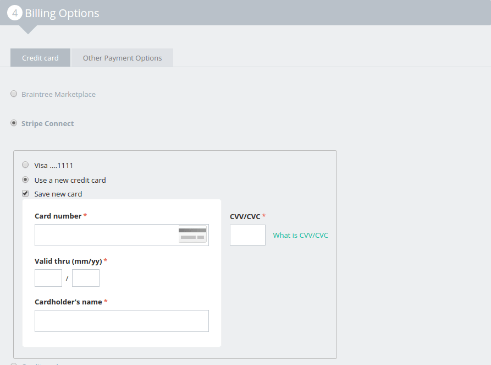Click the step 4 number circle

pyautogui.click(x=14, y=13)
